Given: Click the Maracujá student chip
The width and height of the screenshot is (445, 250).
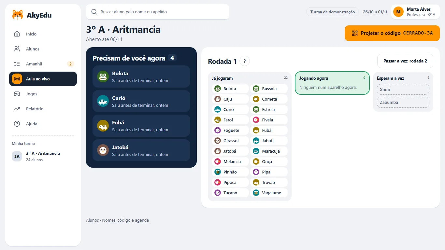Looking at the screenshot, I should pyautogui.click(x=269, y=151).
